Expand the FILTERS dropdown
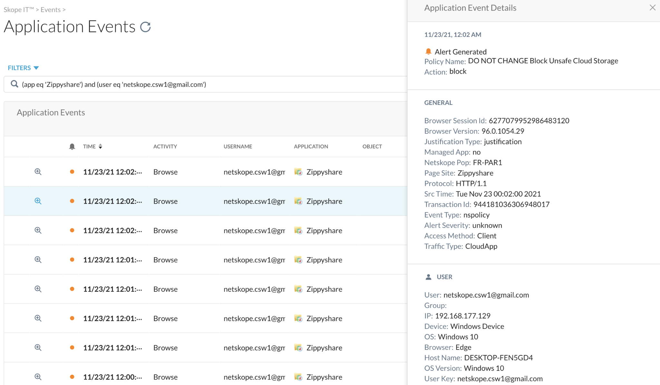 pyautogui.click(x=23, y=68)
